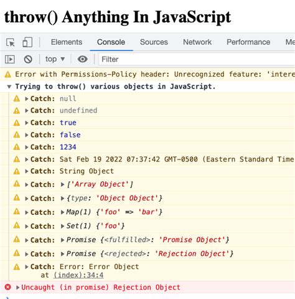
Task: Expand the 'Catch: null' stack trace
Action: point(27,98)
